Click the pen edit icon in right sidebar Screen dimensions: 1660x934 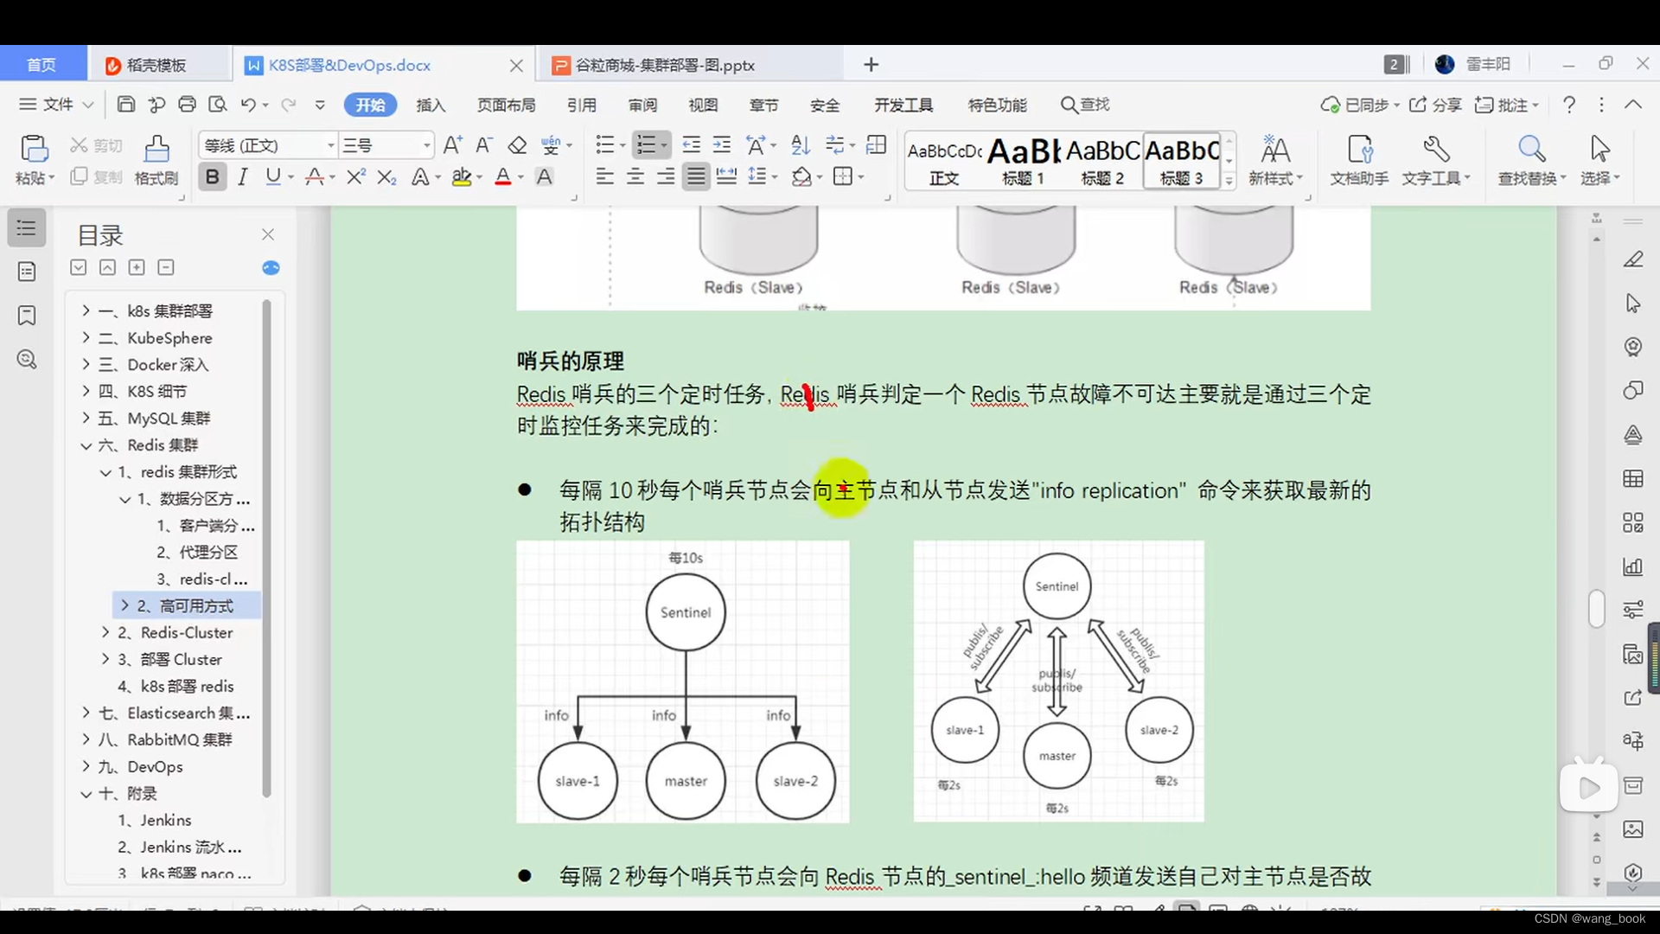pyautogui.click(x=1632, y=259)
